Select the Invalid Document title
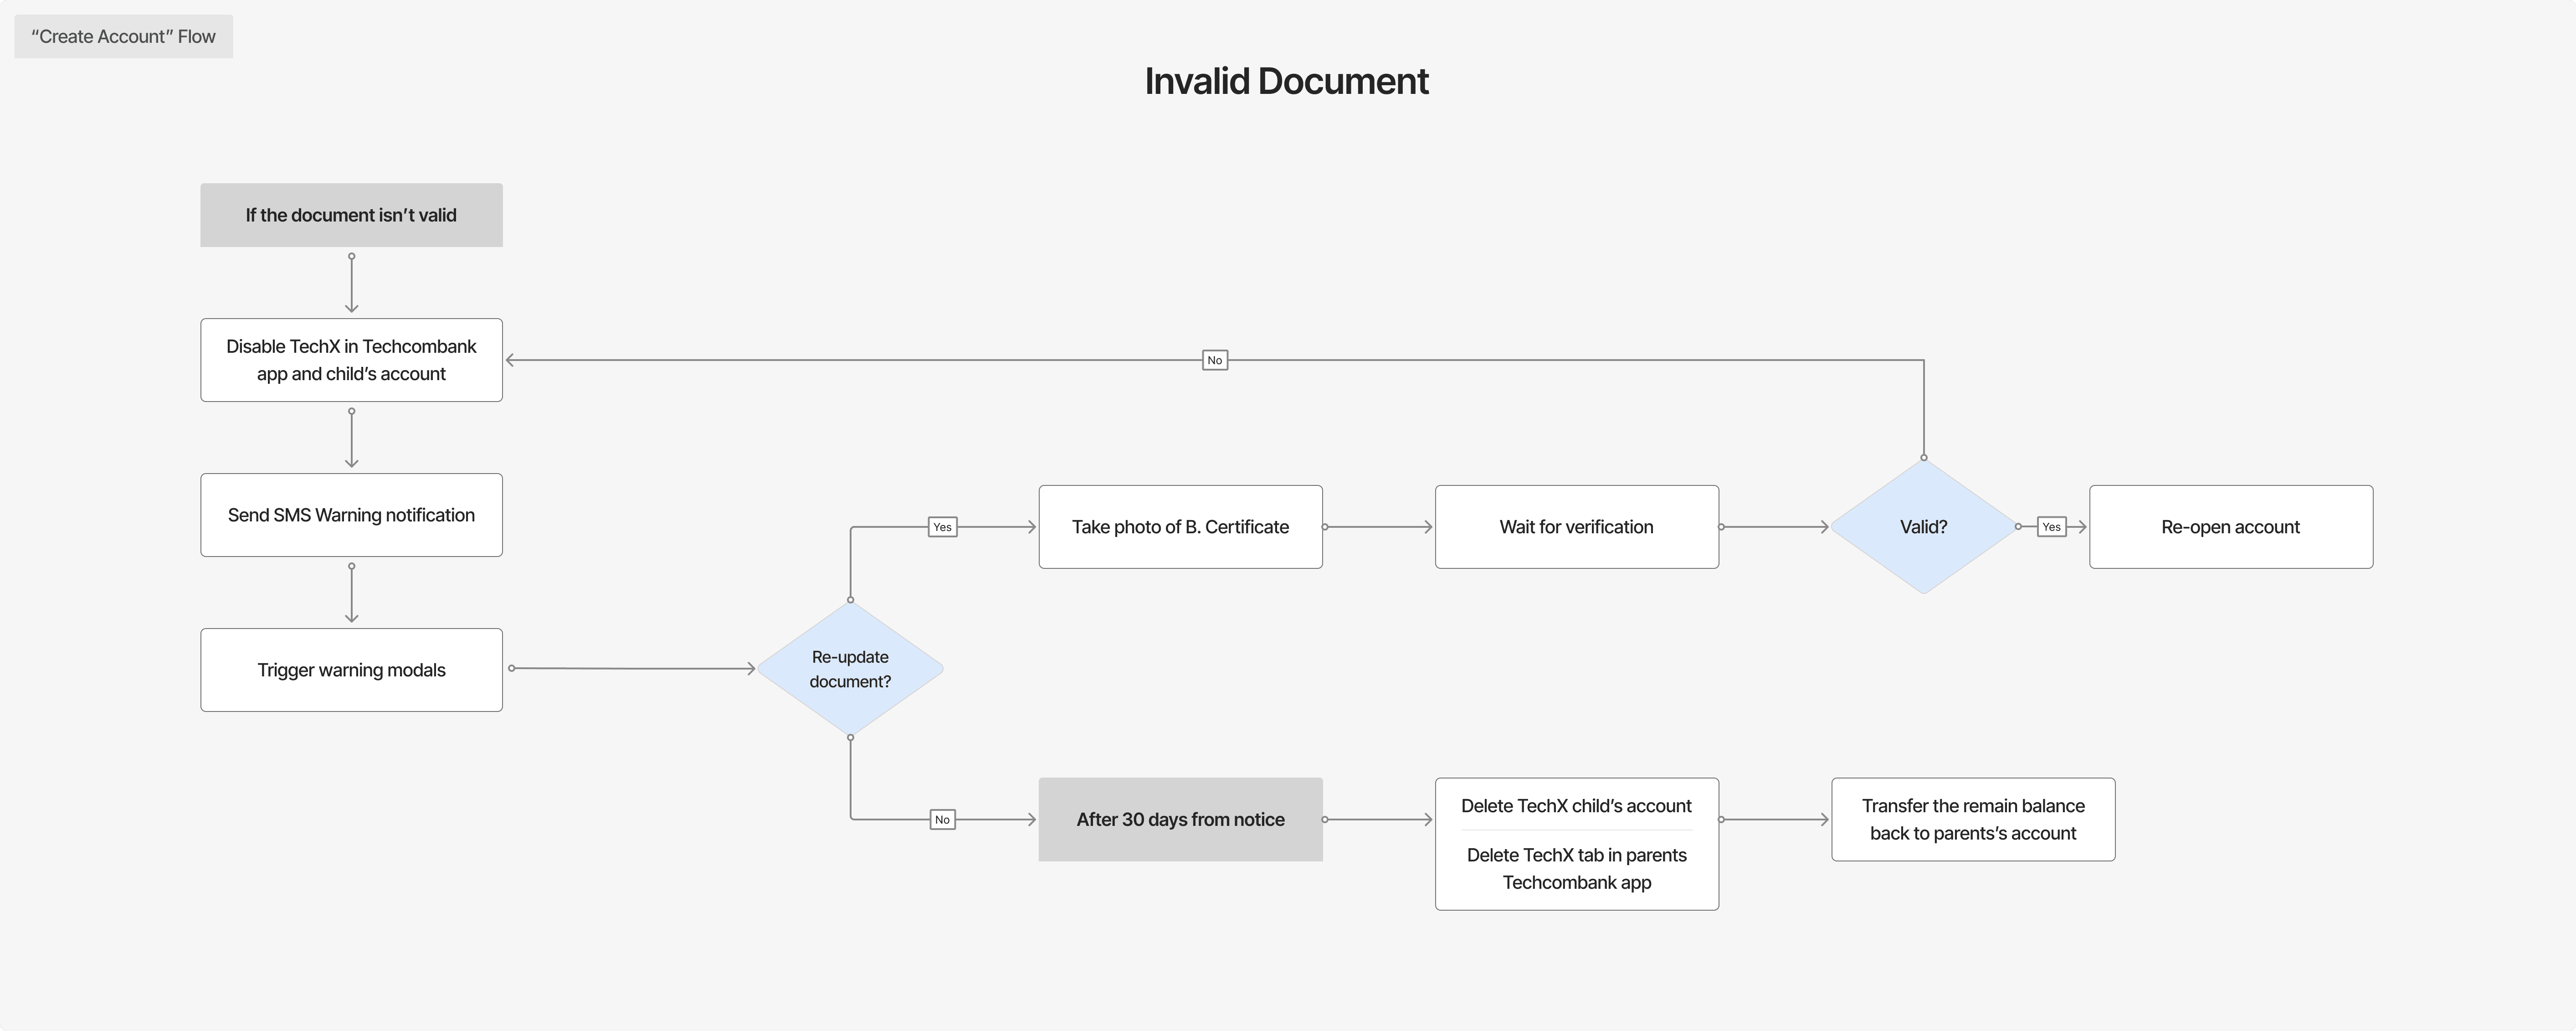Image resolution: width=2576 pixels, height=1031 pixels. [1286, 81]
